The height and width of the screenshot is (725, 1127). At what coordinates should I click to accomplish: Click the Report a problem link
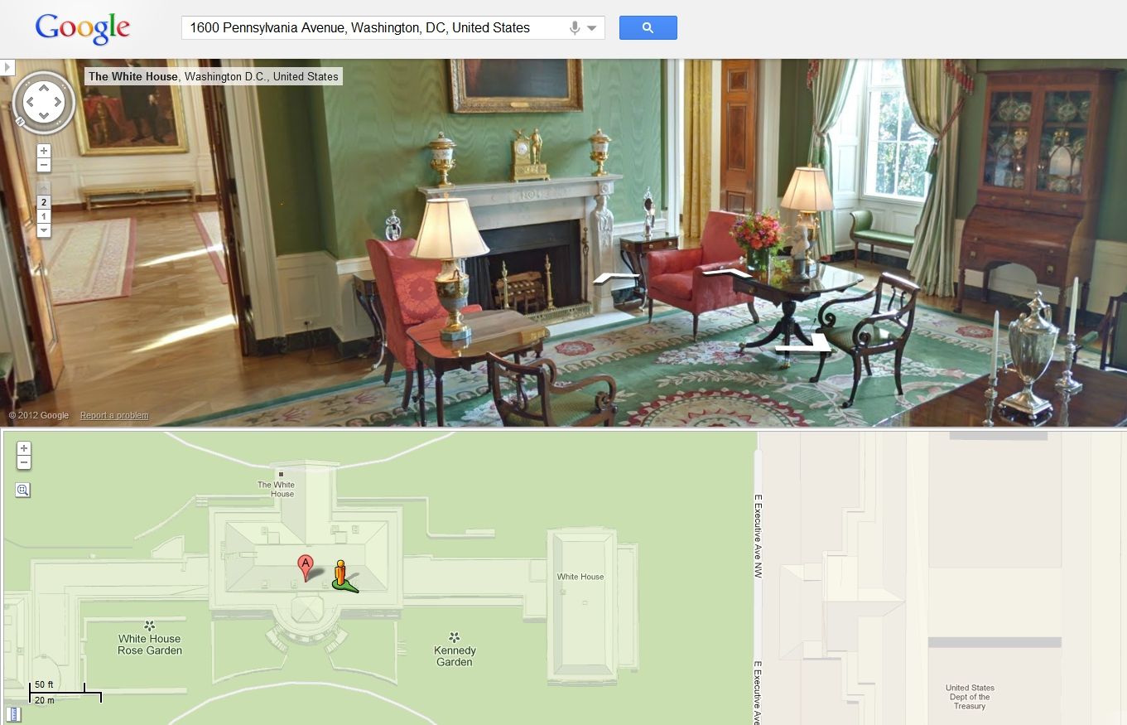tap(114, 416)
